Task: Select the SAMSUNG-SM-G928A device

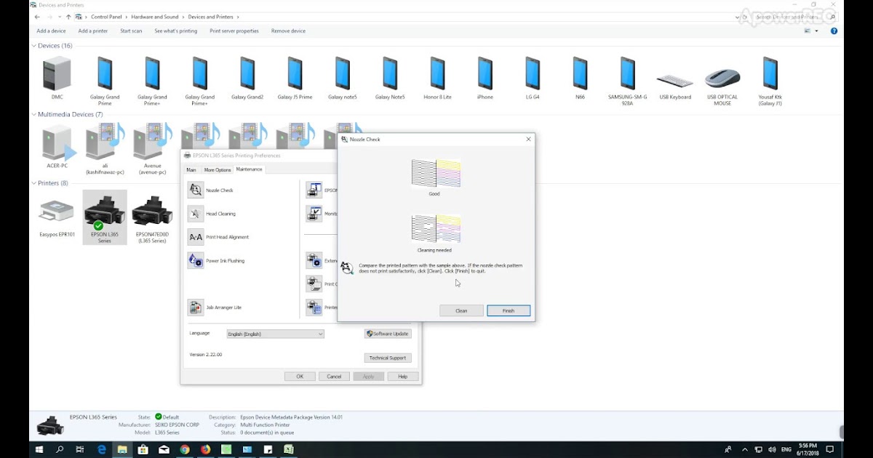Action: (x=627, y=73)
